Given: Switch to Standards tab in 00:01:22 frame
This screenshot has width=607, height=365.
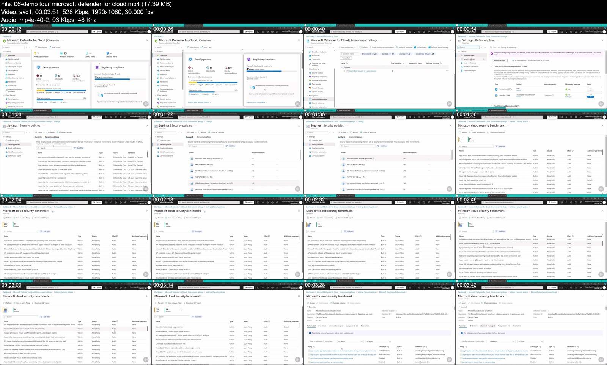Looking at the screenshot, I should [190, 137].
